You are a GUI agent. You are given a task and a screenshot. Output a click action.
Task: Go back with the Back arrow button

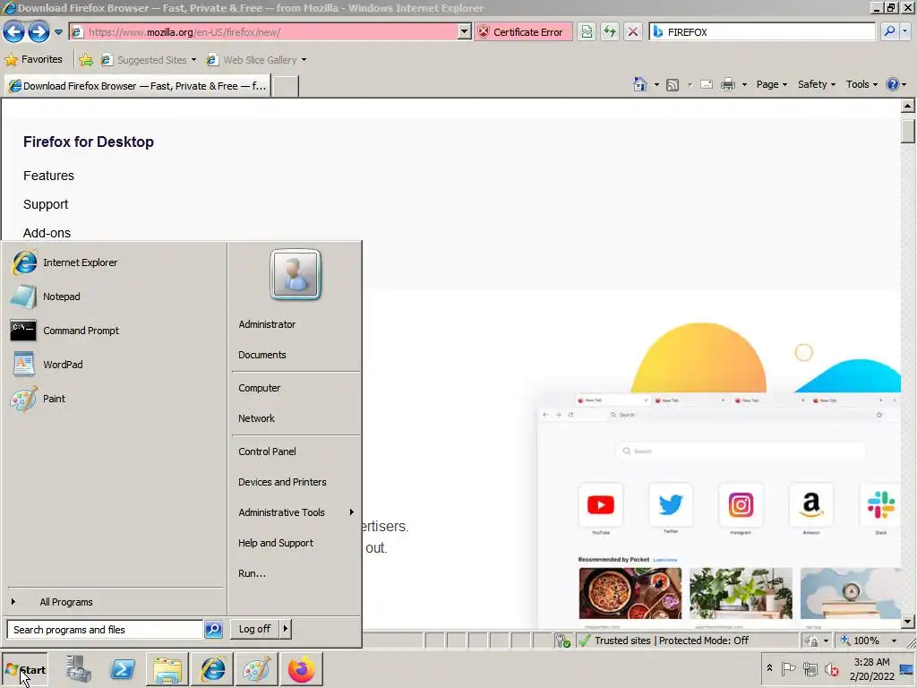14,31
